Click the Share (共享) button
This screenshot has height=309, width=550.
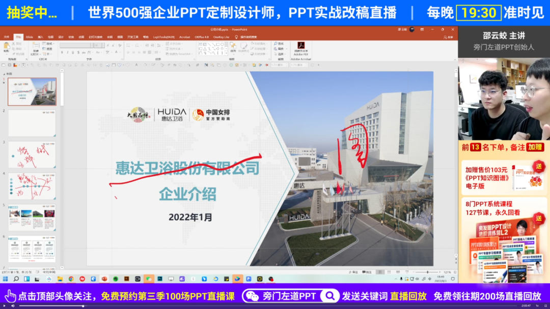pyautogui.click(x=448, y=37)
